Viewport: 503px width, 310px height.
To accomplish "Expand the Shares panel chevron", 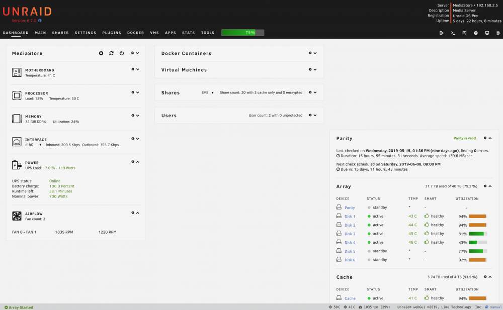I will [x=315, y=92].
